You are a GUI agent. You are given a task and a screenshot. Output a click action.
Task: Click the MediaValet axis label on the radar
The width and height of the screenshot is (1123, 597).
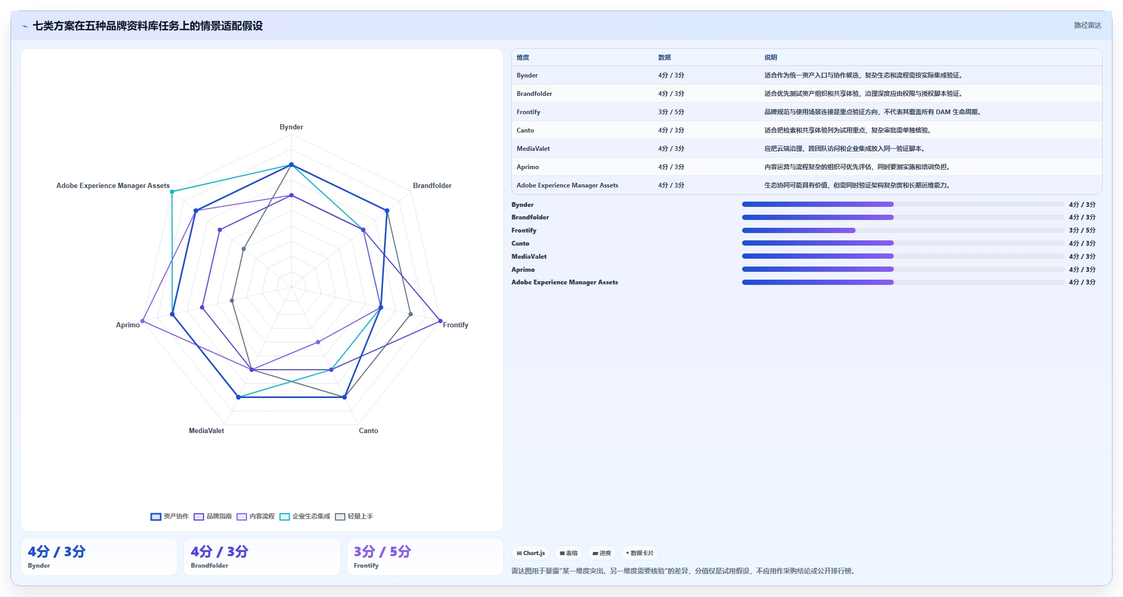click(206, 431)
